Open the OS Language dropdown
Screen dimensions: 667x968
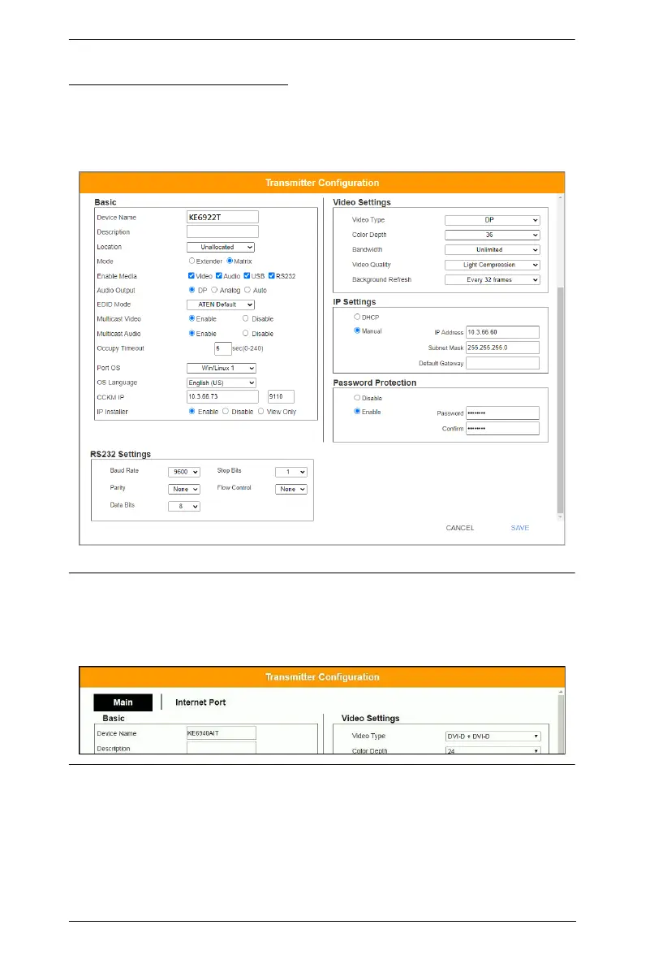click(x=222, y=382)
